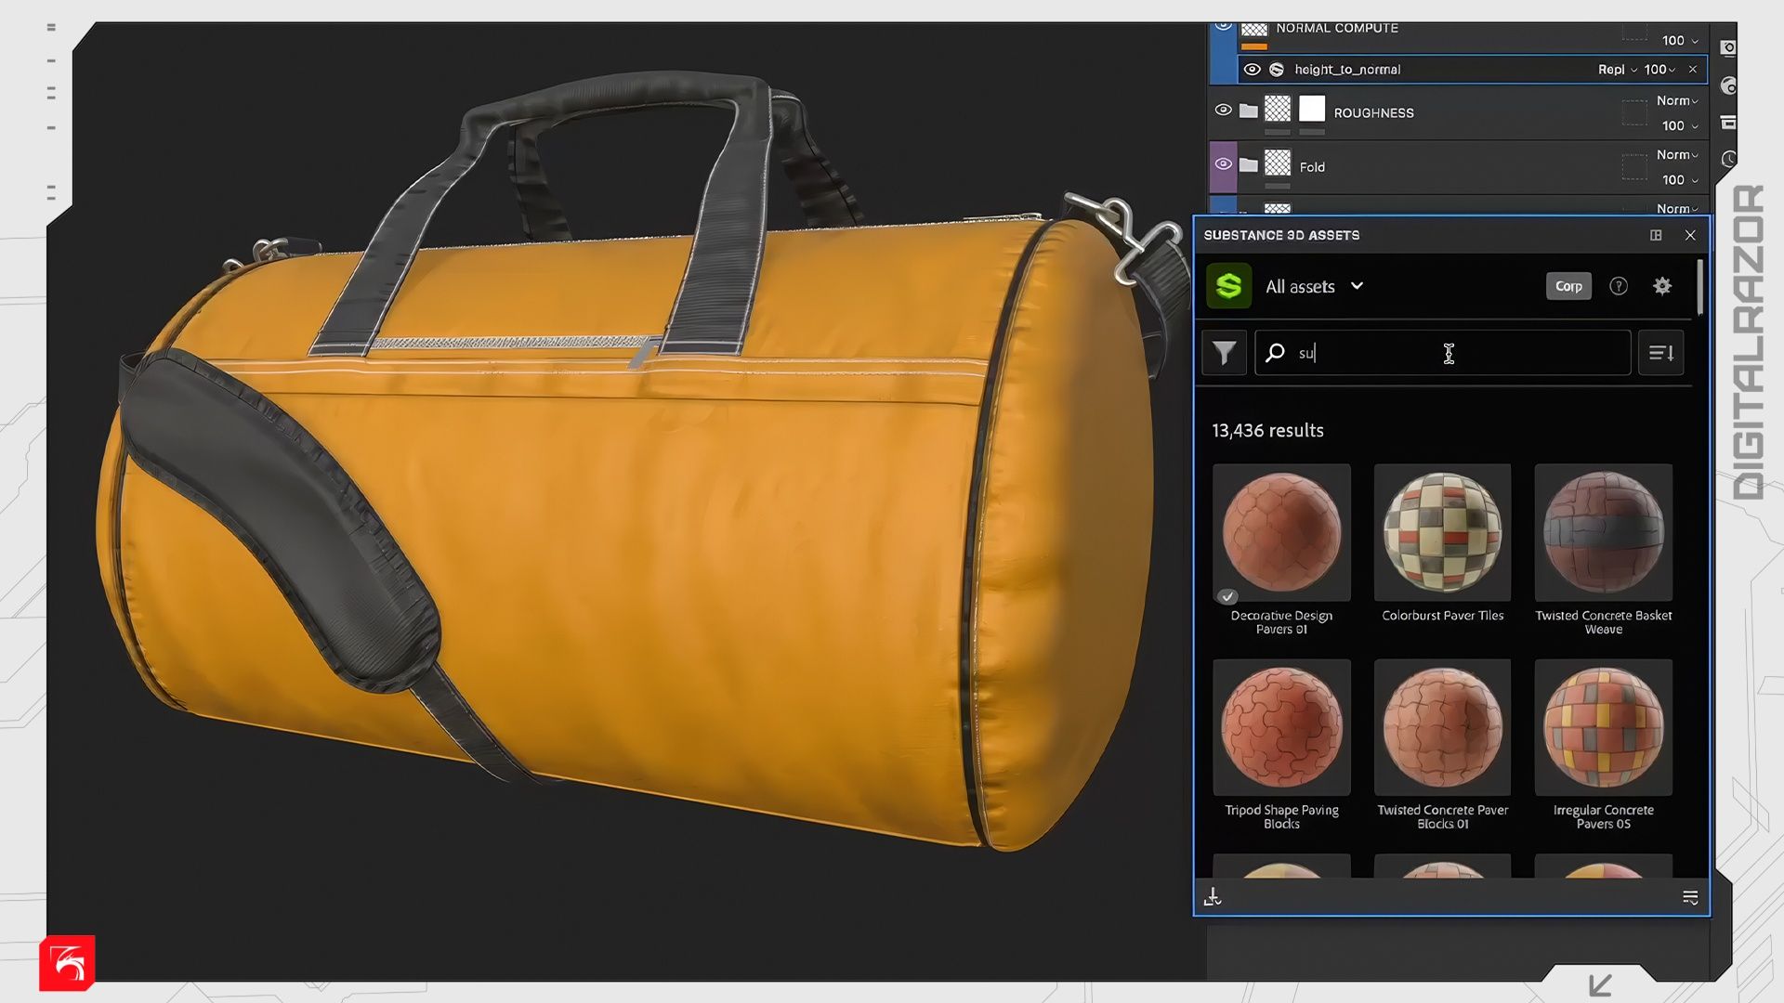Toggle visibility of the ROUGHNESS folder

(x=1223, y=111)
